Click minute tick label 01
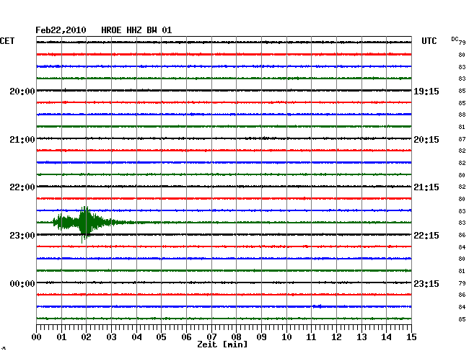 (61, 337)
